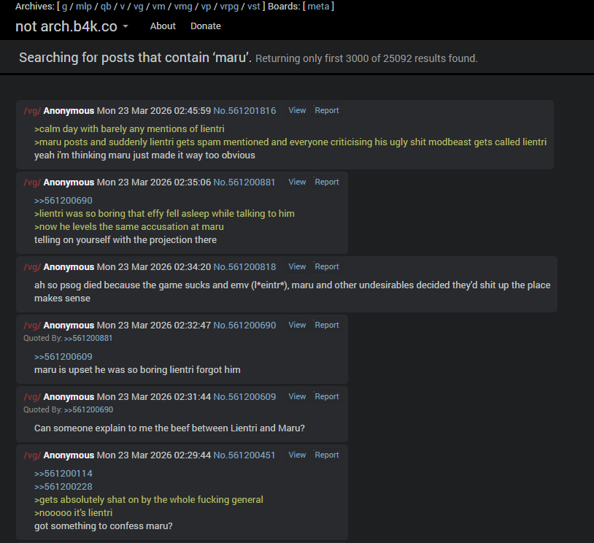Follow quote link >>561200609 in post body
The image size is (594, 543).
click(63, 357)
